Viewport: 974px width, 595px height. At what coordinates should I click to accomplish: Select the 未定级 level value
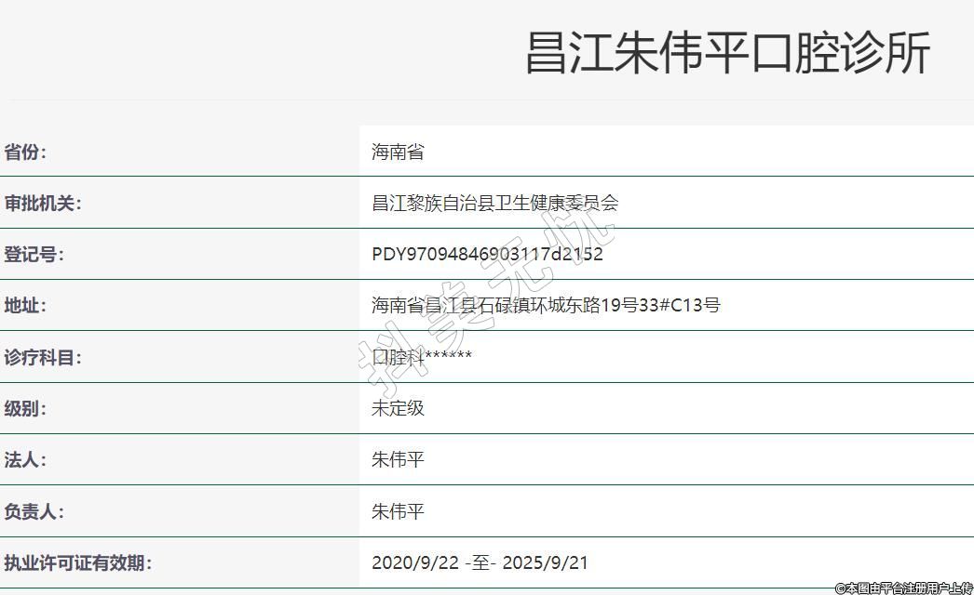[x=398, y=408]
